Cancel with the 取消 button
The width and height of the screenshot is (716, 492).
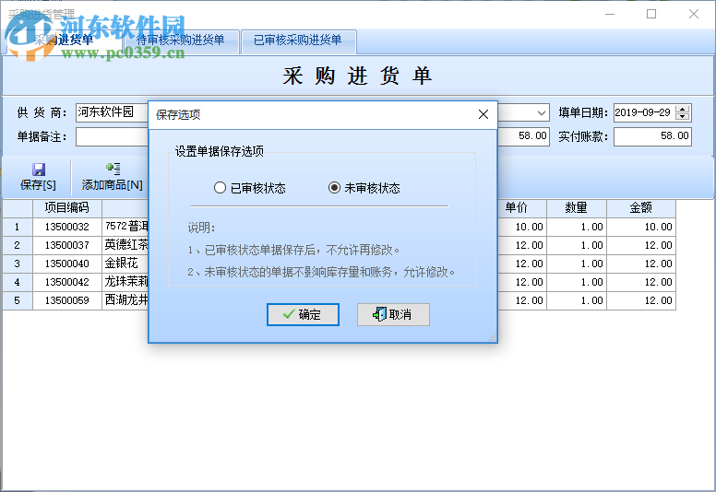coord(393,314)
